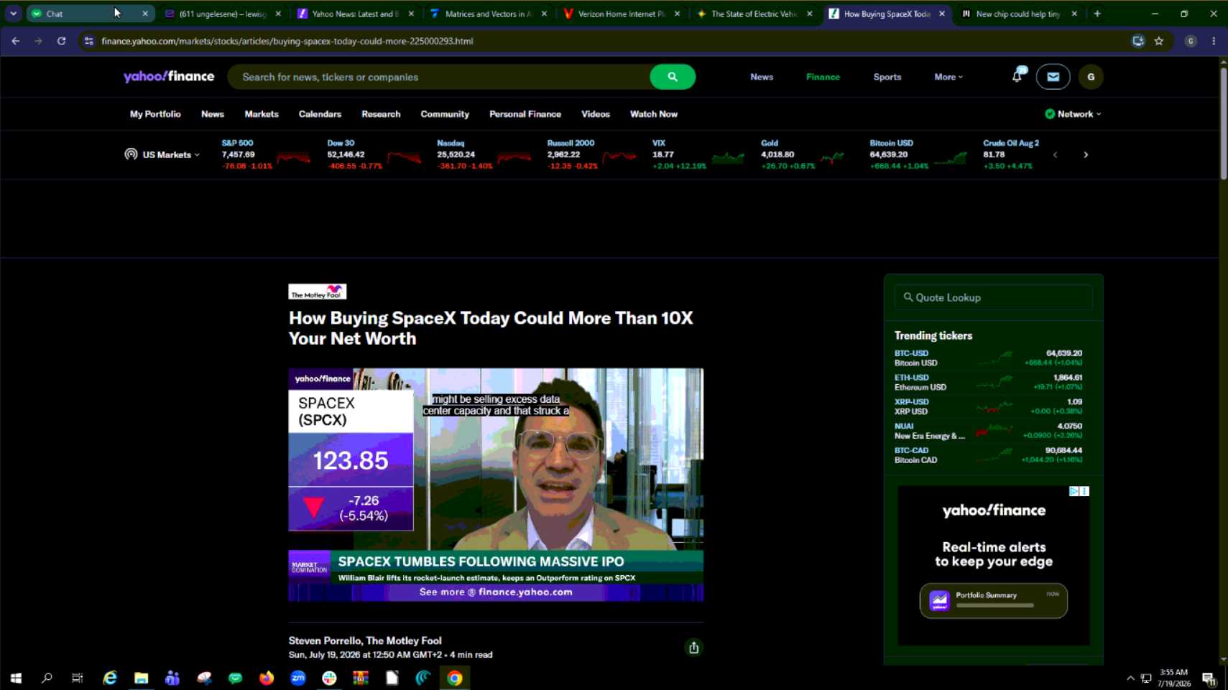1228x690 pixels.
Task: Click the article headline about SpaceX
Action: click(491, 328)
